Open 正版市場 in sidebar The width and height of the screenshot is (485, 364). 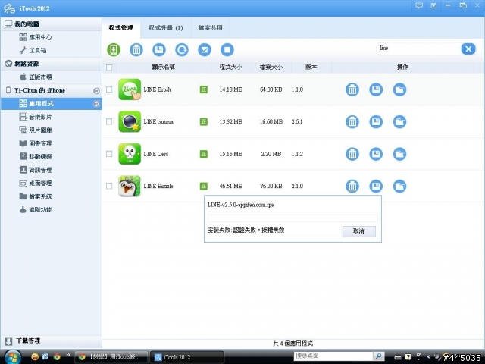pos(51,77)
